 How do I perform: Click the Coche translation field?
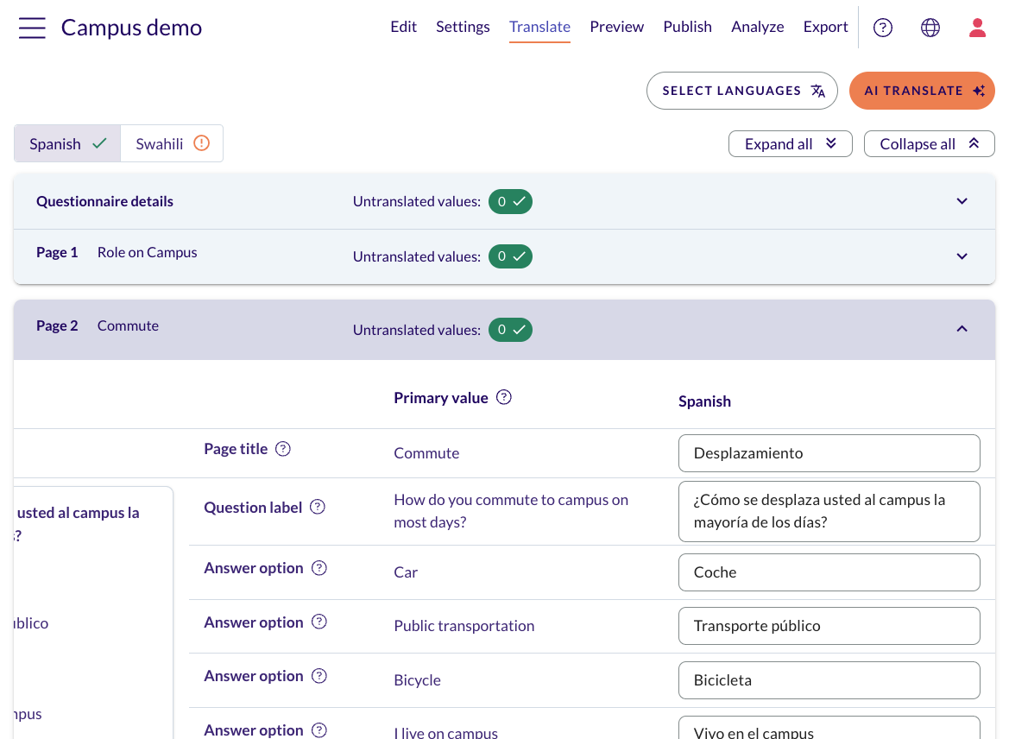tap(829, 572)
